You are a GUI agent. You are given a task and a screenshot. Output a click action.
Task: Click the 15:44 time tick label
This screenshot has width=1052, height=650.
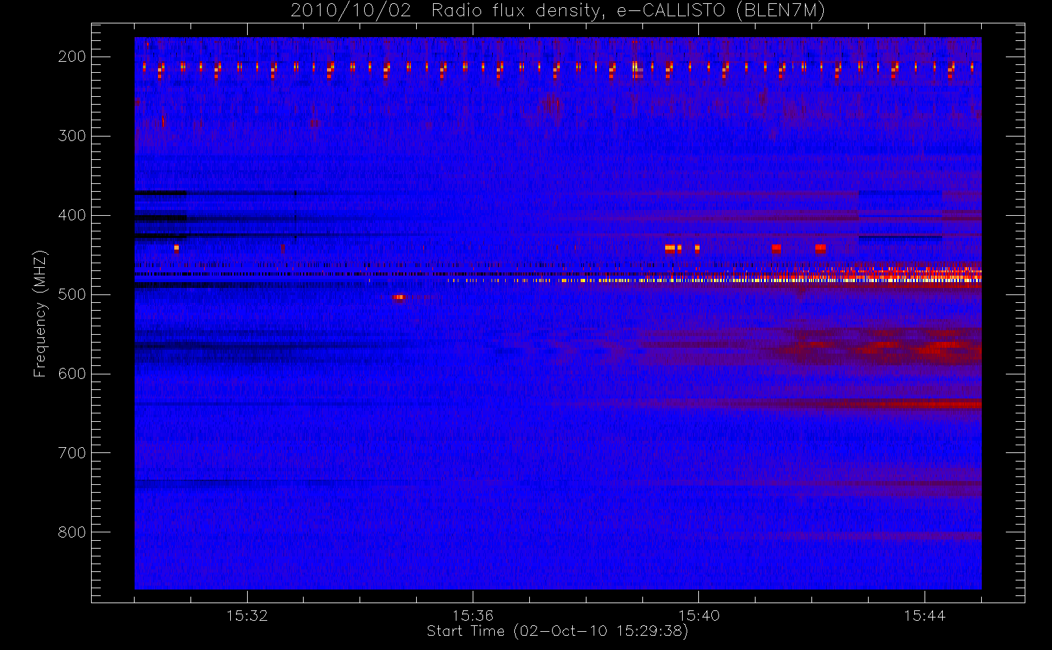[925, 616]
